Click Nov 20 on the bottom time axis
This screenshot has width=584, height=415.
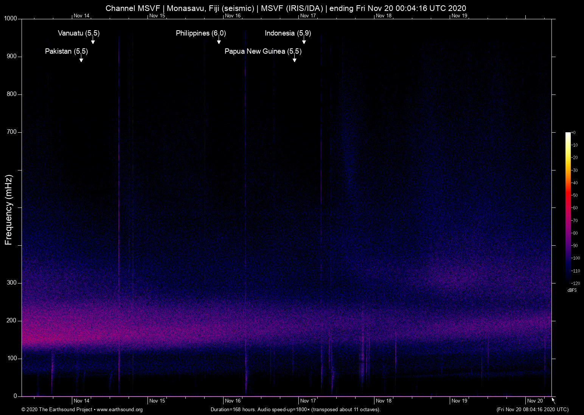(x=535, y=401)
